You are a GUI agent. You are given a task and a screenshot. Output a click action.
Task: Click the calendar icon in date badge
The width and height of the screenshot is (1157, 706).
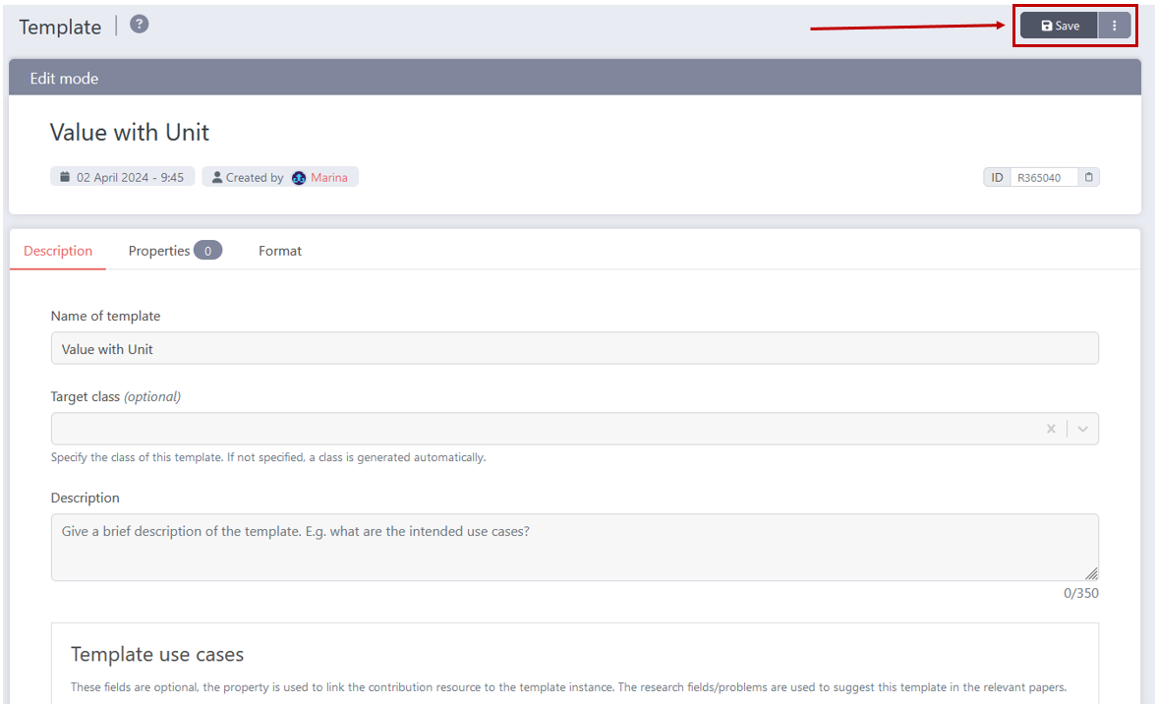(65, 178)
